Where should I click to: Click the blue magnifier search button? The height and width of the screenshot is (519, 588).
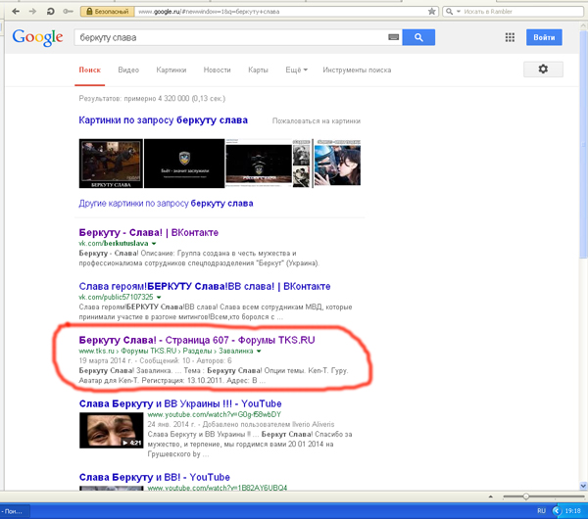pyautogui.click(x=418, y=37)
